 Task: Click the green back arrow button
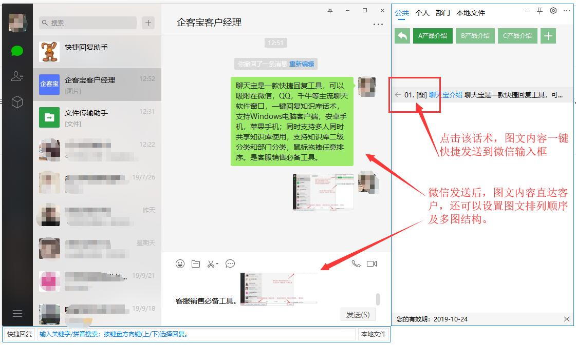(402, 36)
